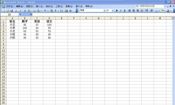Click the AutoSum sigma icon
175x105 pixels.
pyautogui.click(x=56, y=10)
